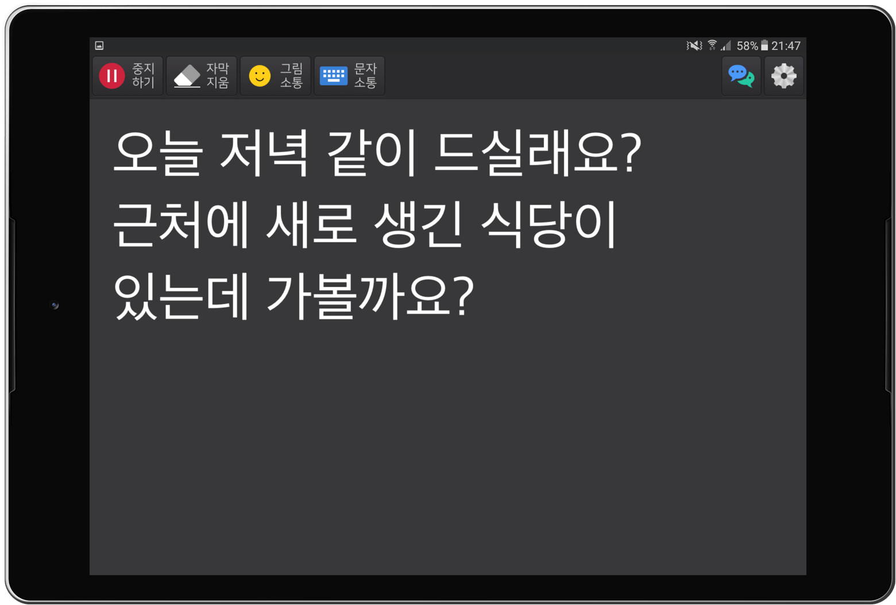Open 그림소통 smiley picture communication

click(x=275, y=76)
